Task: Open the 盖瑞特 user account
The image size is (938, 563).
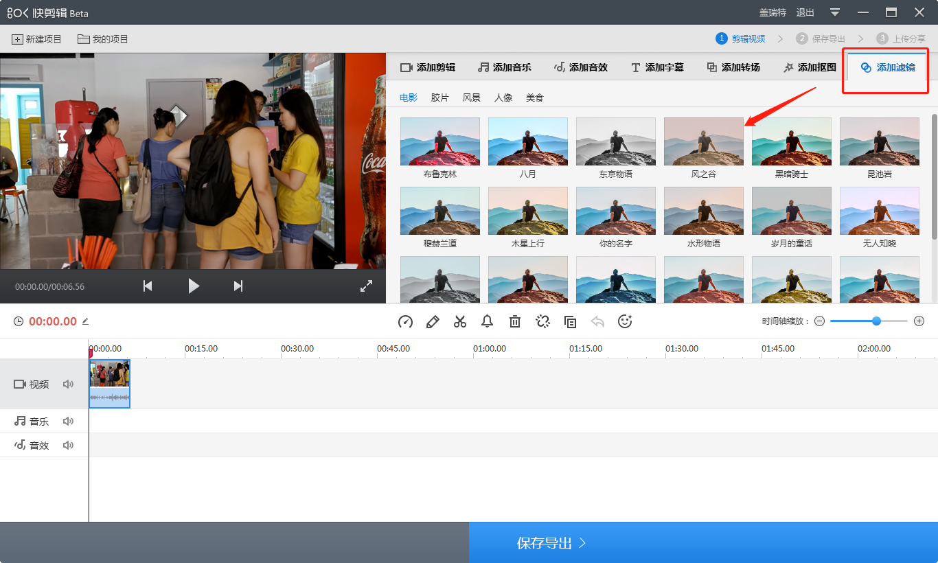Action: pos(773,12)
